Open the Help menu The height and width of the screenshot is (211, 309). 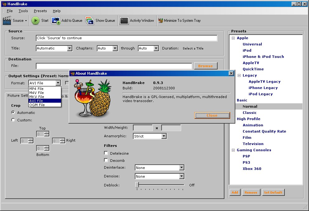57,11
